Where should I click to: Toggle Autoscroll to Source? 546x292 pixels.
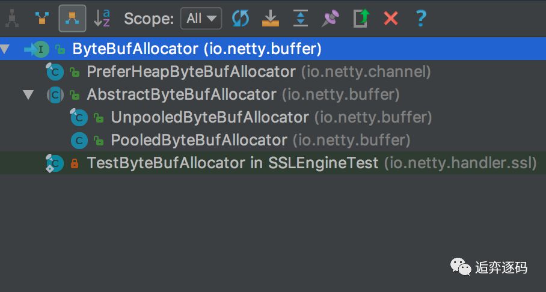coord(271,19)
